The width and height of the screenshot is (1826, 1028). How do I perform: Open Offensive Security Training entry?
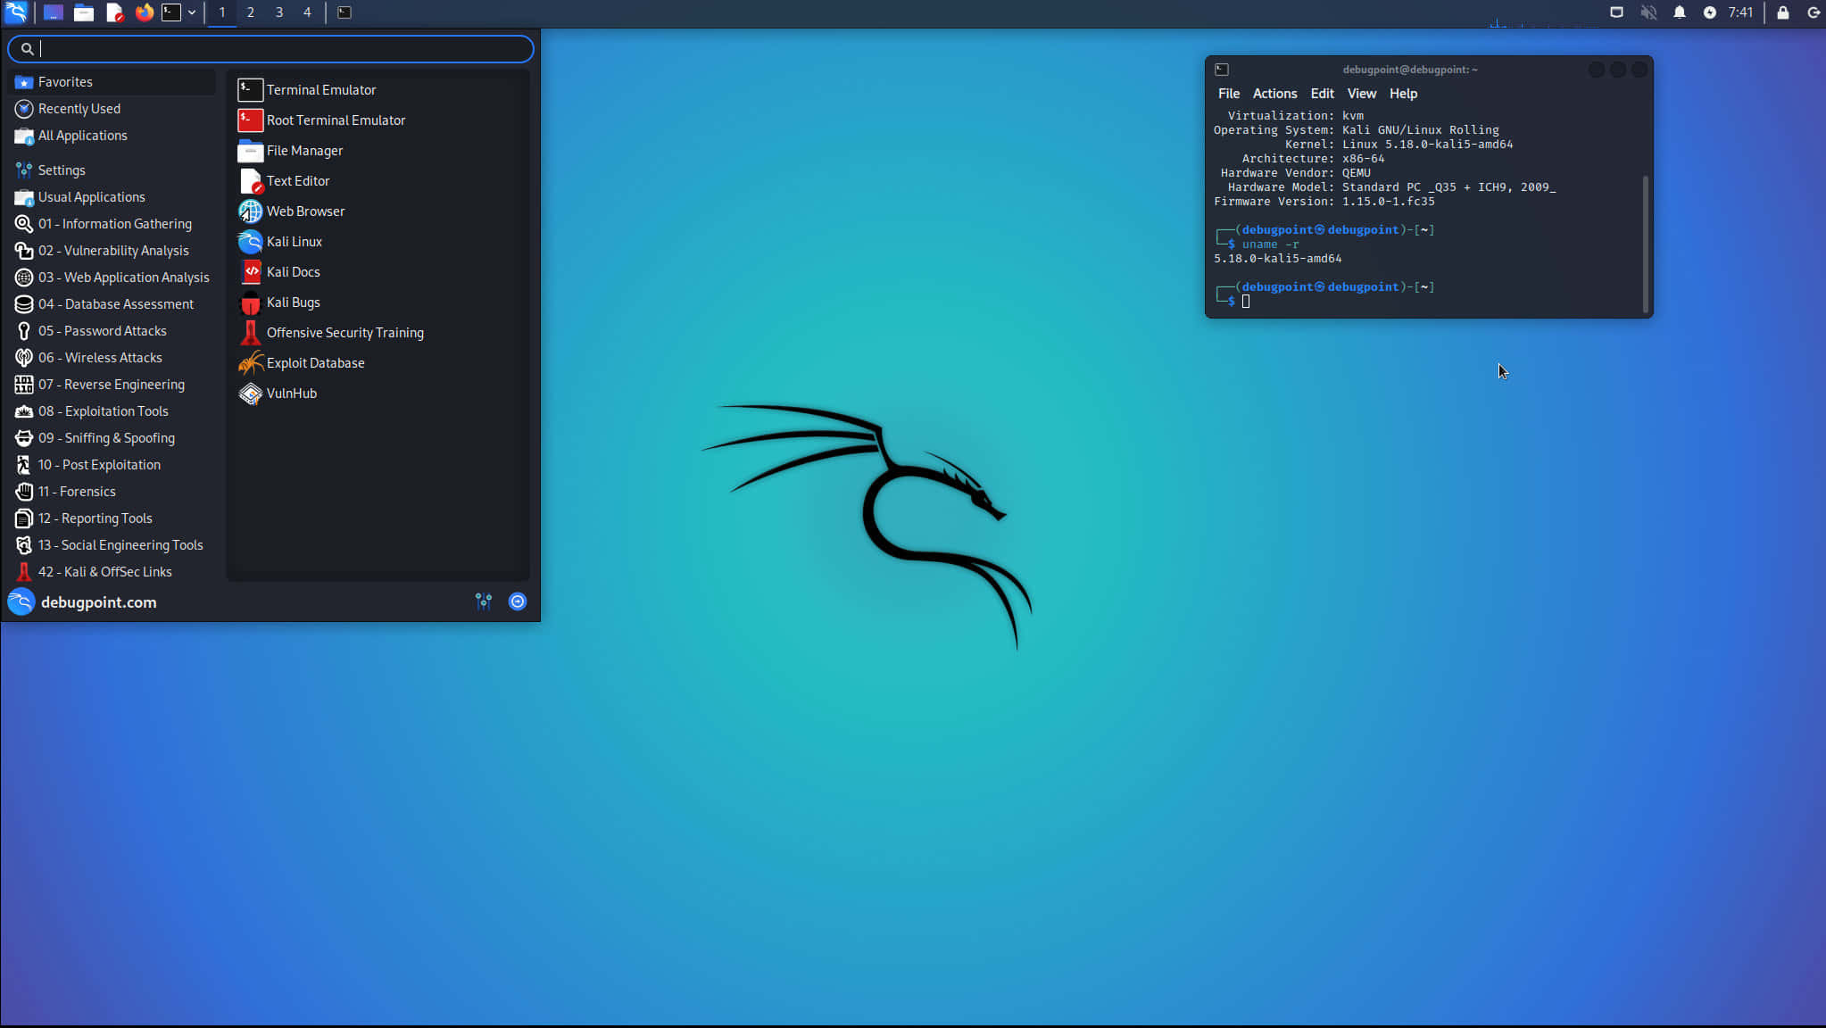click(x=378, y=333)
